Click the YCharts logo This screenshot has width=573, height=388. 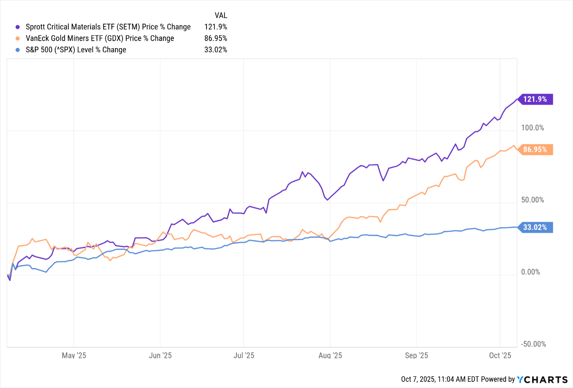(542, 379)
